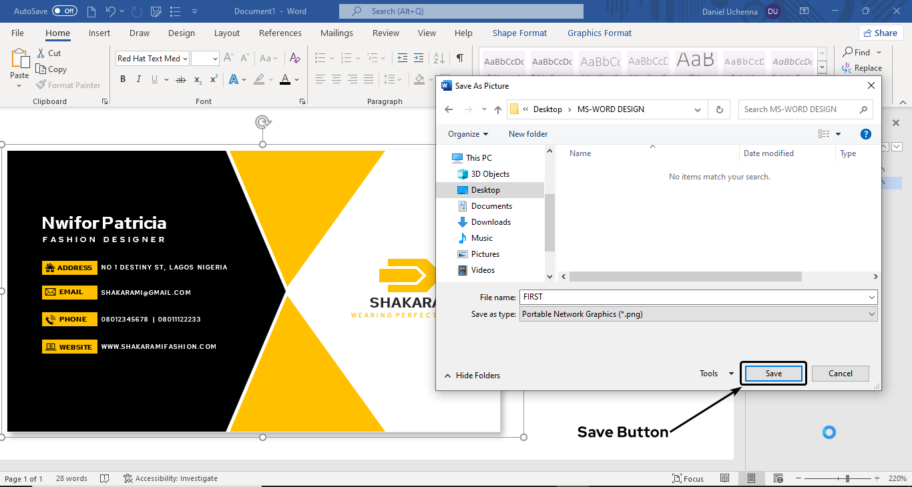The width and height of the screenshot is (912, 487).
Task: Click the Format Painter tool
Action: pyautogui.click(x=68, y=85)
